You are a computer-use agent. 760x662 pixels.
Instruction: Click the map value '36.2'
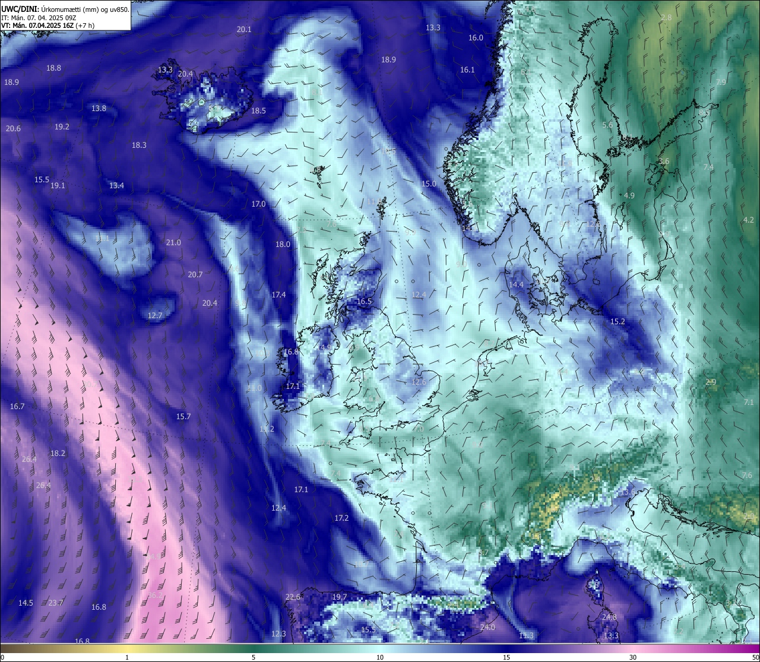click(155, 596)
